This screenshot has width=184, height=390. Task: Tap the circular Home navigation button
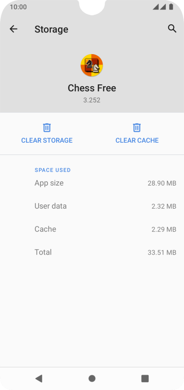tap(92, 379)
